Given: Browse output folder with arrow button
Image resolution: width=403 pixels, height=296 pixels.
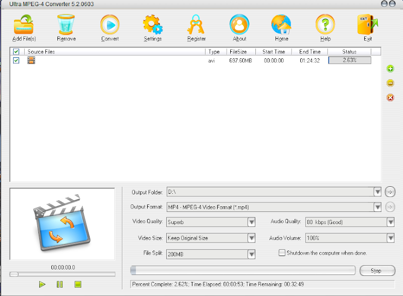Looking at the screenshot, I should click(390, 192).
